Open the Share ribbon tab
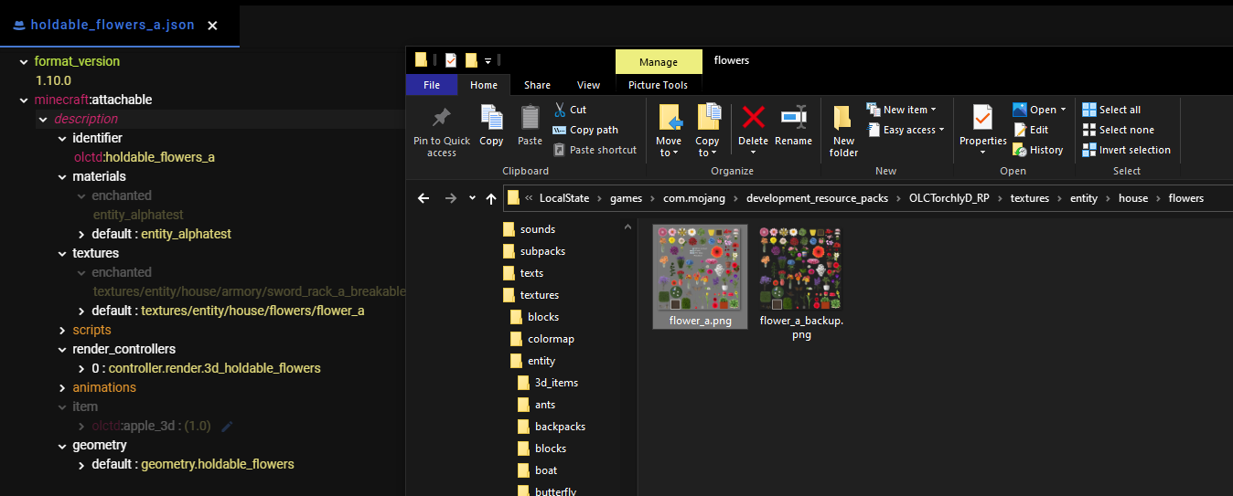This screenshot has height=496, width=1233. pos(537,85)
